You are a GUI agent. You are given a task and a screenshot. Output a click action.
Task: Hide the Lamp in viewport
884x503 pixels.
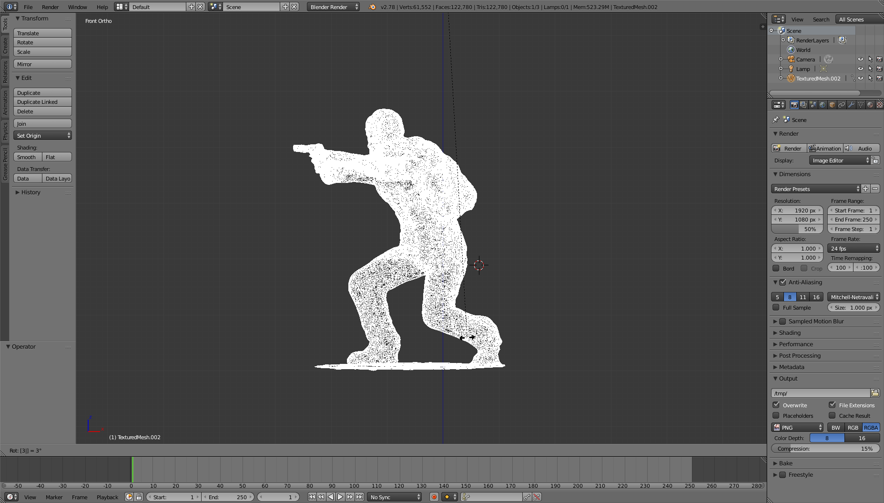point(861,69)
